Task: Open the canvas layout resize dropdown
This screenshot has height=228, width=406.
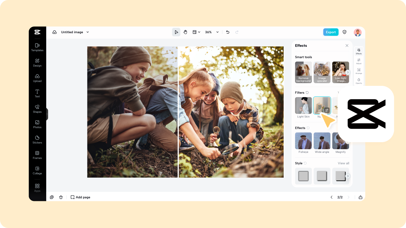Action: pyautogui.click(x=196, y=32)
